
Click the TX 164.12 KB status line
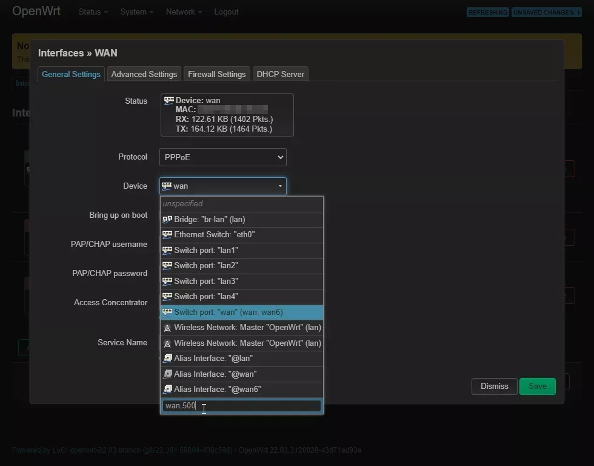coord(224,129)
